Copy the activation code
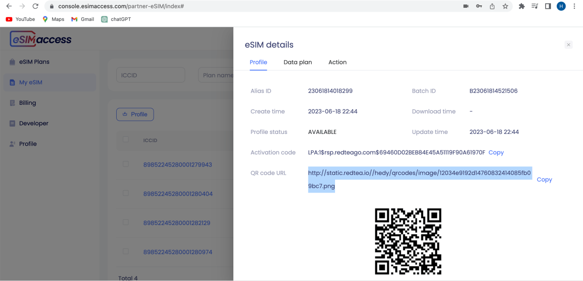This screenshot has width=583, height=281. point(495,152)
